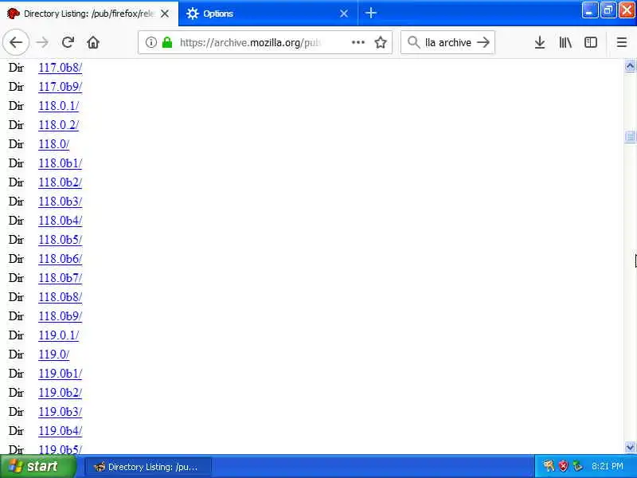Close the Options tab
This screenshot has width=637, height=478.
click(x=344, y=14)
